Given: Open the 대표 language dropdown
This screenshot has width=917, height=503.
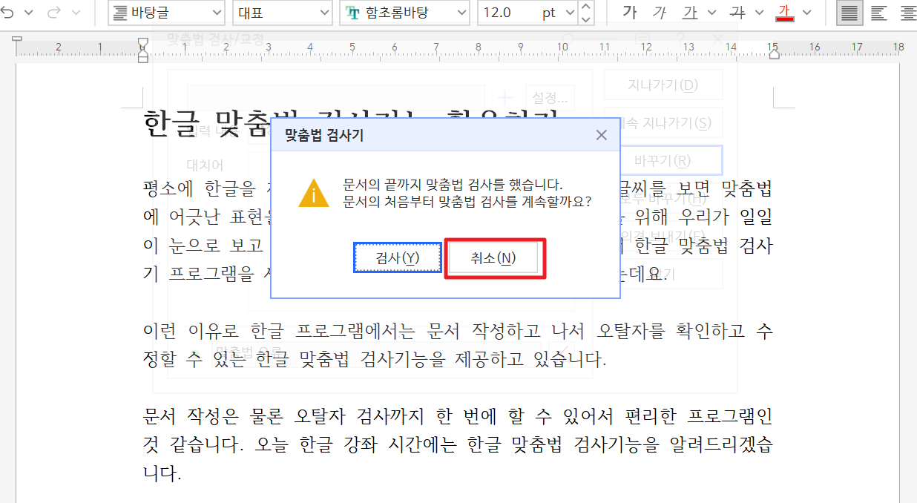Looking at the screenshot, I should [282, 13].
